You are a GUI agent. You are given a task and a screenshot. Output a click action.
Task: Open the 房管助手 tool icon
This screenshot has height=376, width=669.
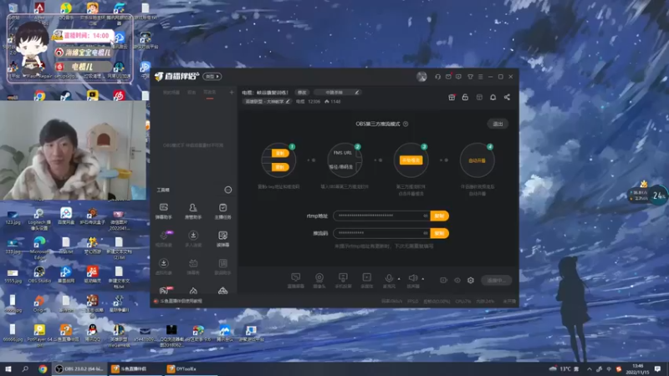[x=193, y=211]
